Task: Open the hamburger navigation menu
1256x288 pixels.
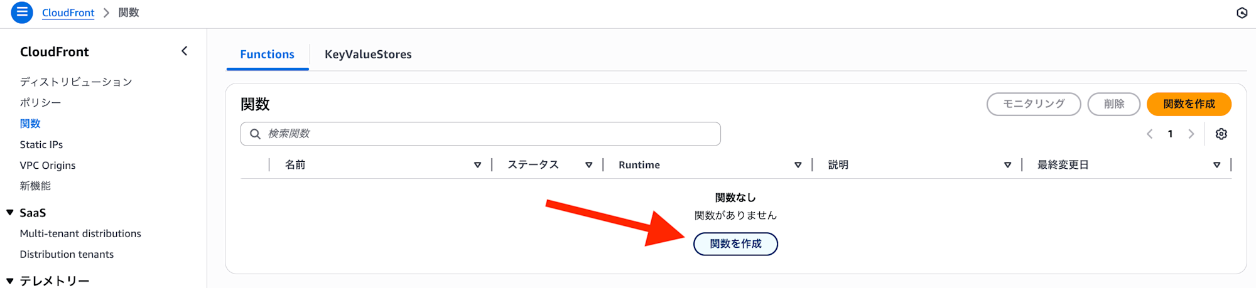Action: [x=22, y=13]
